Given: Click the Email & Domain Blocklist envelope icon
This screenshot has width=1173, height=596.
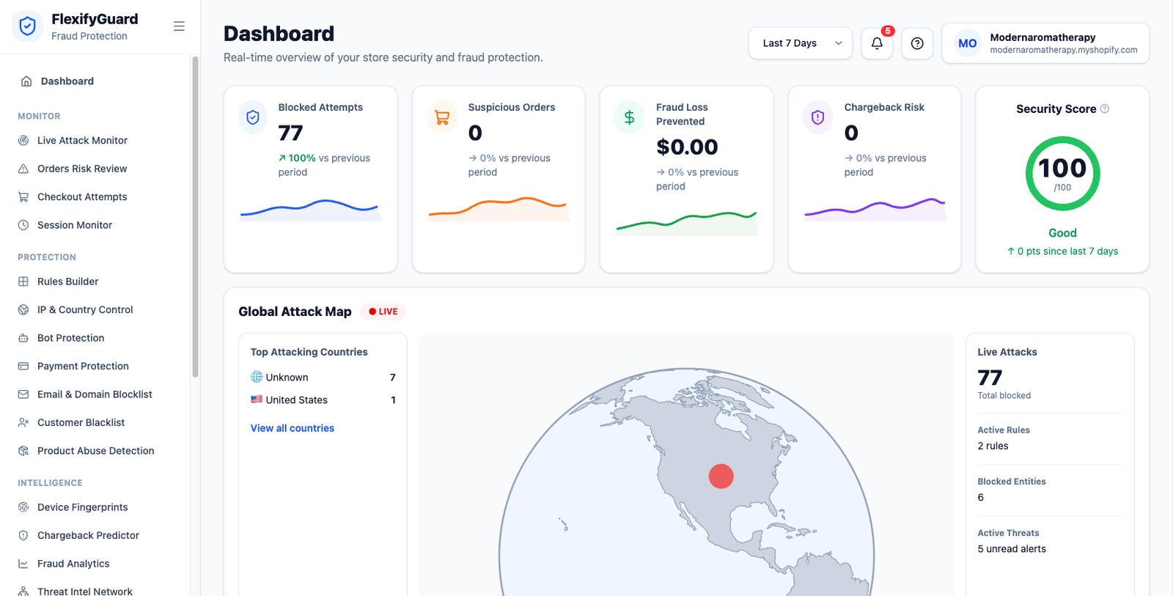Looking at the screenshot, I should 23,394.
